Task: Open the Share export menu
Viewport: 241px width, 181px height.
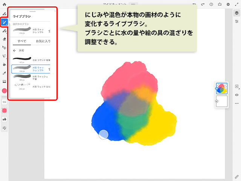Action: (x=220, y=4)
